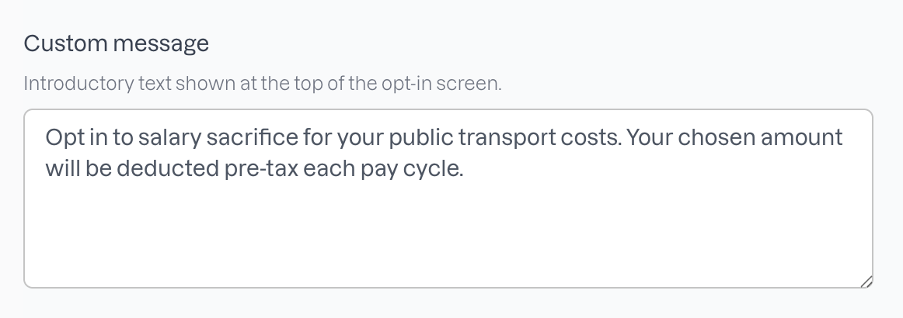The height and width of the screenshot is (318, 903).
Task: Click the word "salary" in the message
Action: click(169, 138)
